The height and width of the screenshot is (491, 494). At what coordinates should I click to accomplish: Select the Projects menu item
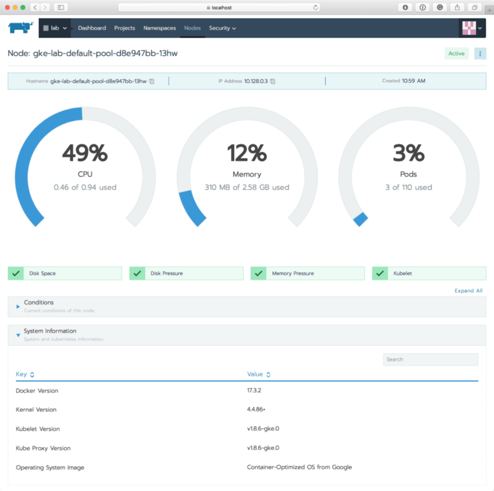point(124,28)
